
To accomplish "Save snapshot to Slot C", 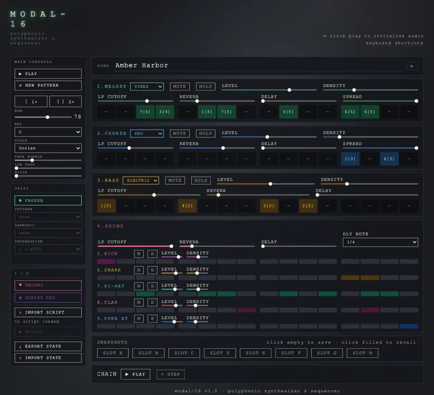I will [x=184, y=353].
